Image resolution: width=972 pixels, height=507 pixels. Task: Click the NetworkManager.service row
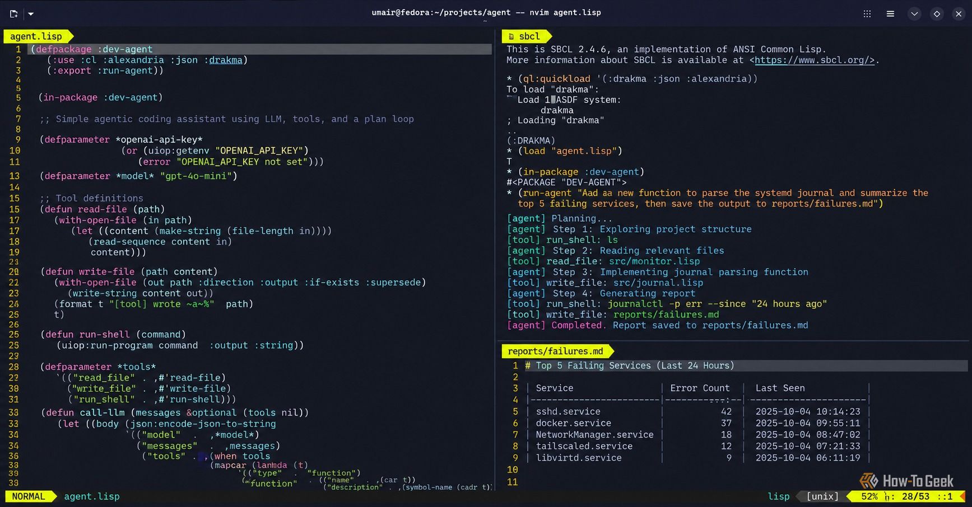[x=697, y=434]
